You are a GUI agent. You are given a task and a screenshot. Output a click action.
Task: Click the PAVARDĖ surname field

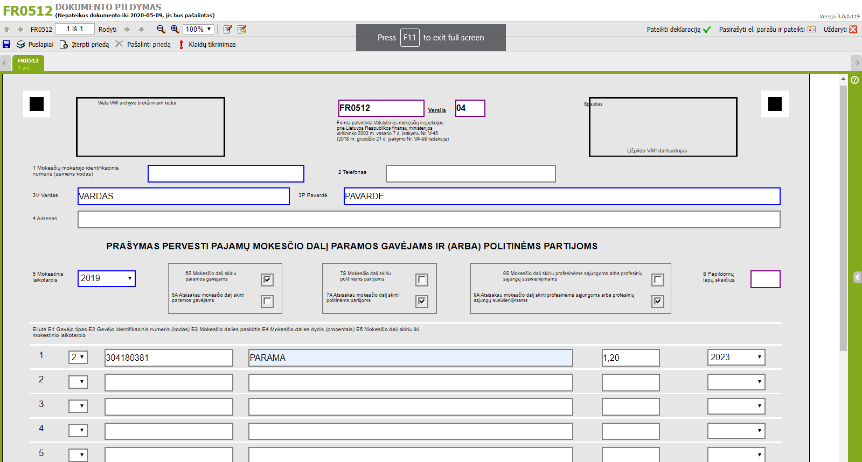[562, 196]
